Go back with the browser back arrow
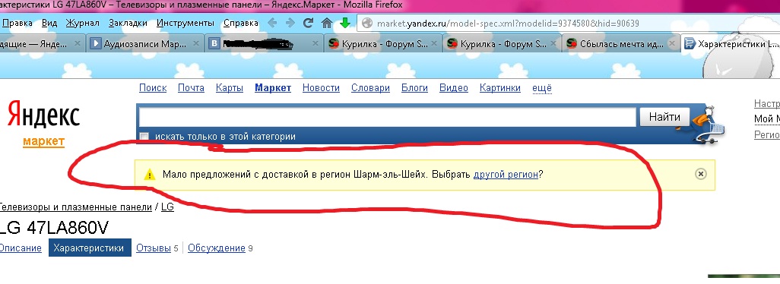The image size is (780, 284). (x=271, y=23)
